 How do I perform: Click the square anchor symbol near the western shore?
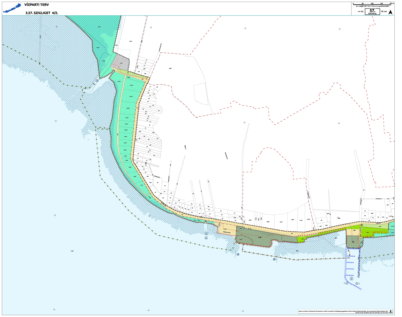pos(207,233)
